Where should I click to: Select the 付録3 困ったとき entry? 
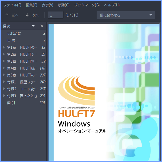[24, 96]
